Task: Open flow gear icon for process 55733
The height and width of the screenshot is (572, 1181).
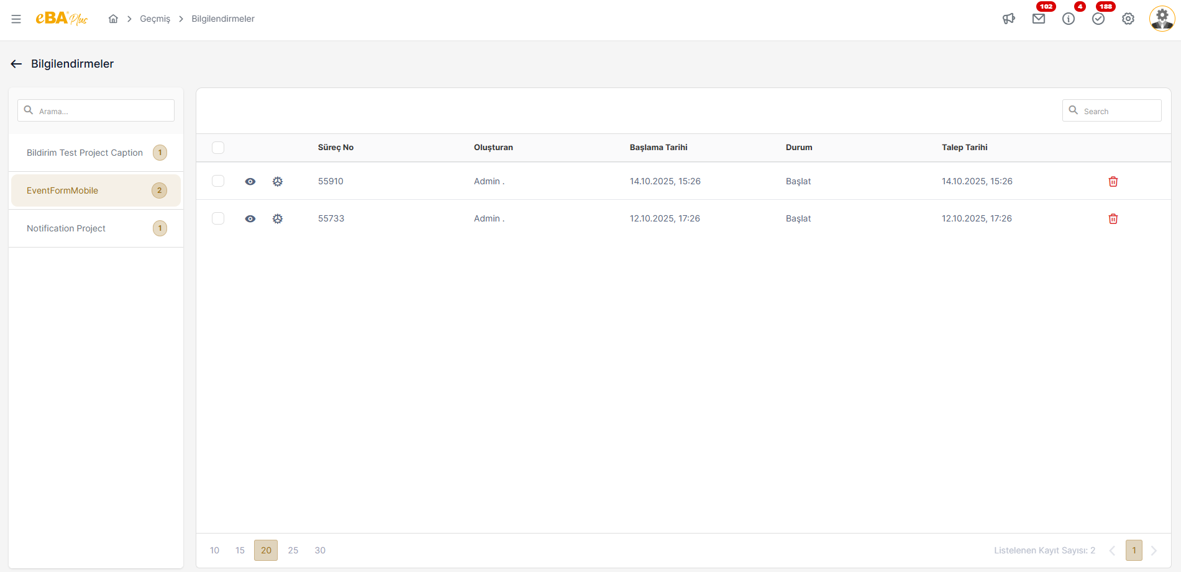Action: 278,219
